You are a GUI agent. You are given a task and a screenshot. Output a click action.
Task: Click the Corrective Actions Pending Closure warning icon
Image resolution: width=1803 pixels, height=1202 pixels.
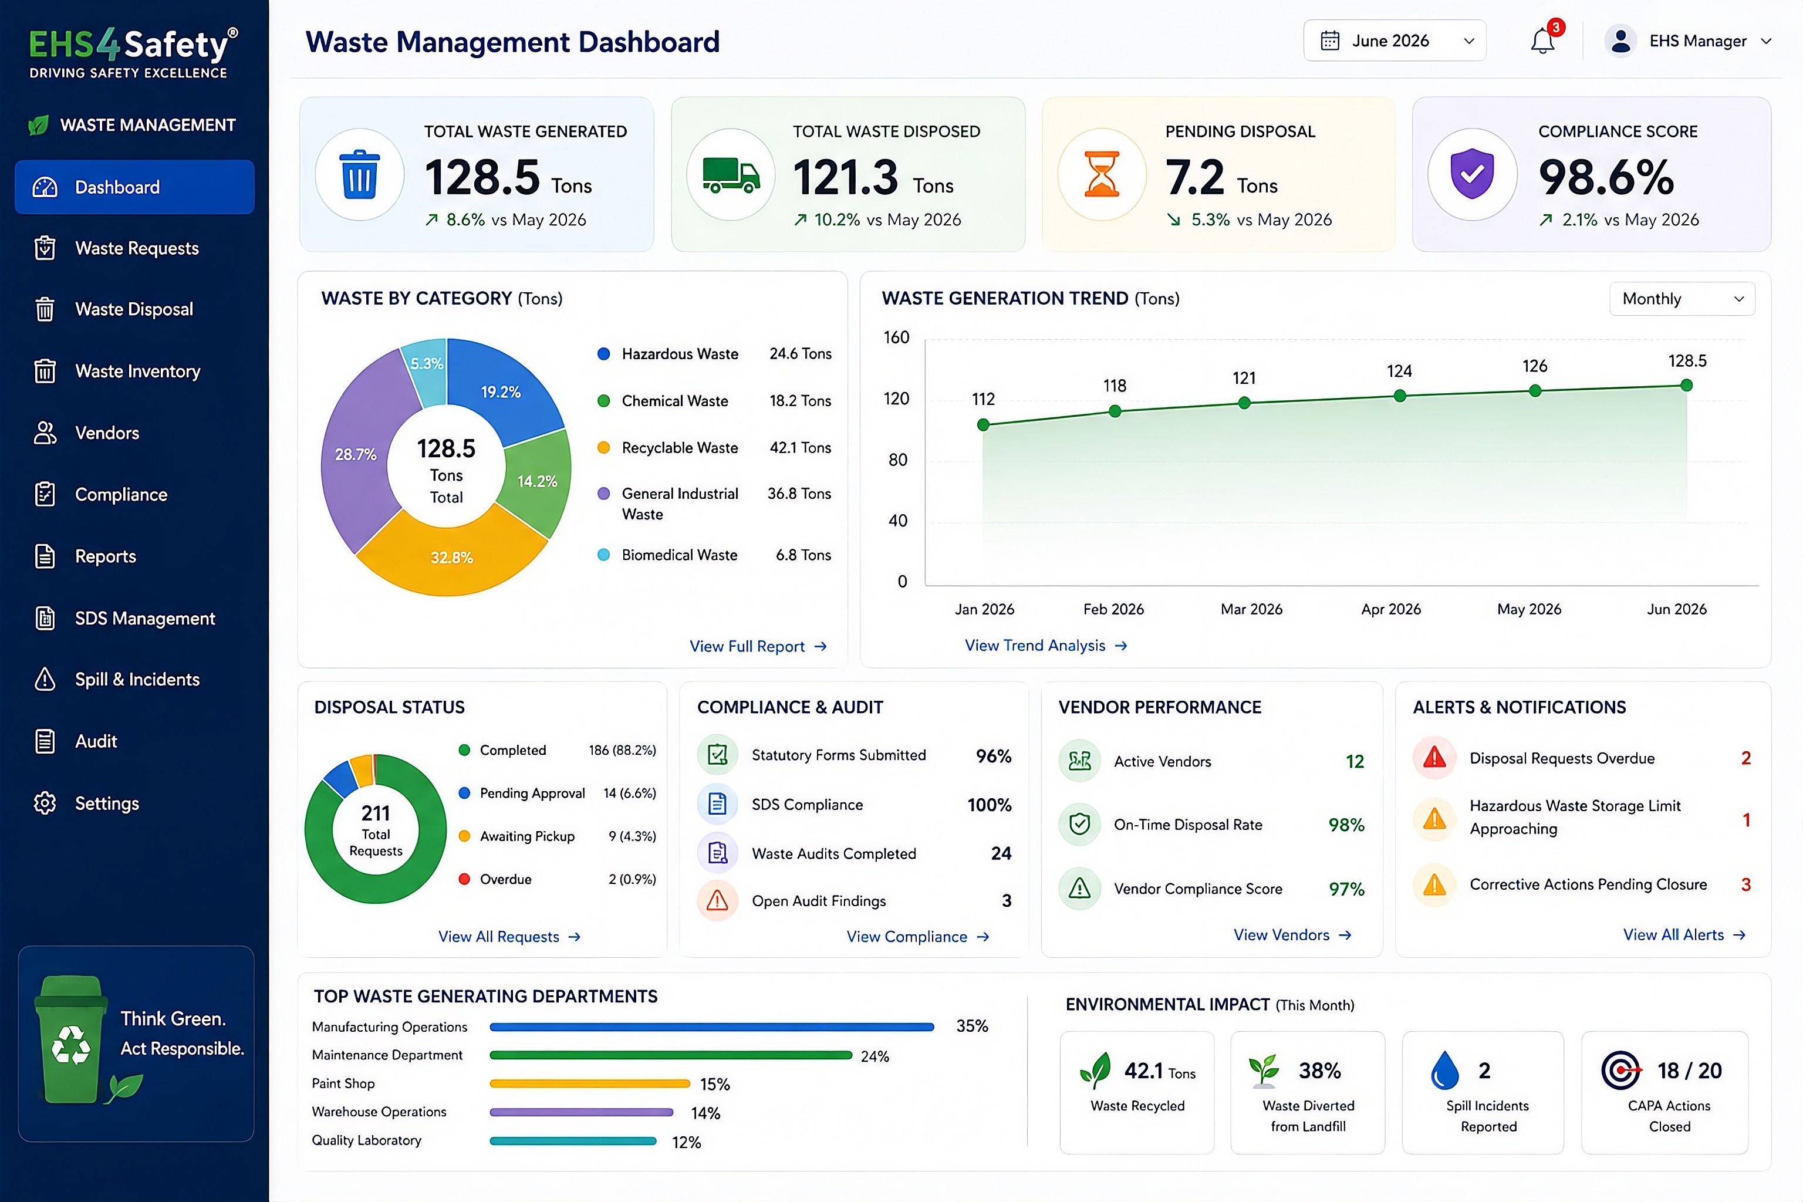tap(1434, 884)
